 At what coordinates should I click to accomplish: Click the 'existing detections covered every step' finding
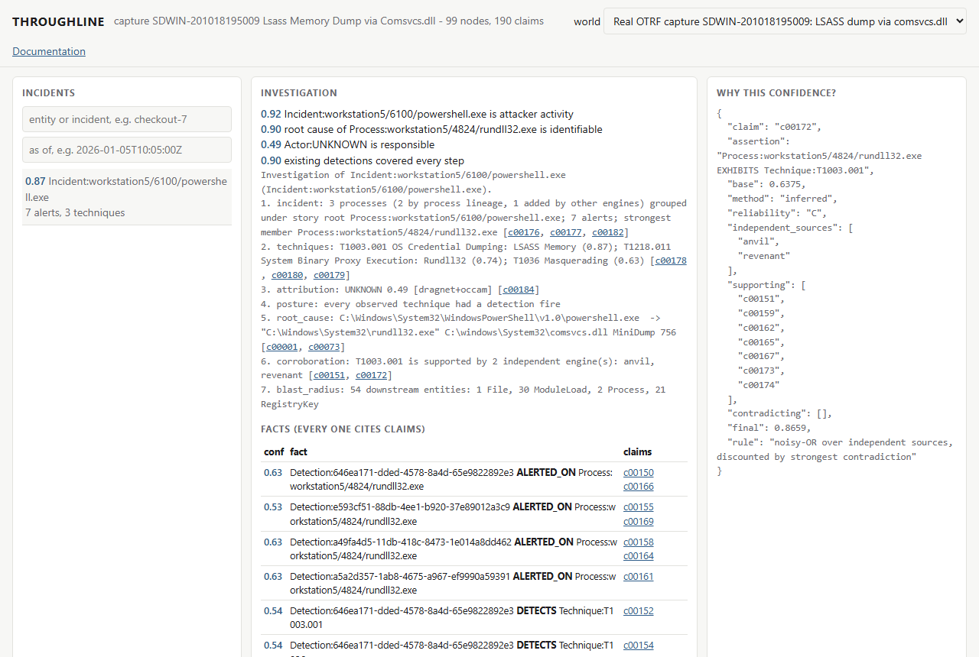363,160
